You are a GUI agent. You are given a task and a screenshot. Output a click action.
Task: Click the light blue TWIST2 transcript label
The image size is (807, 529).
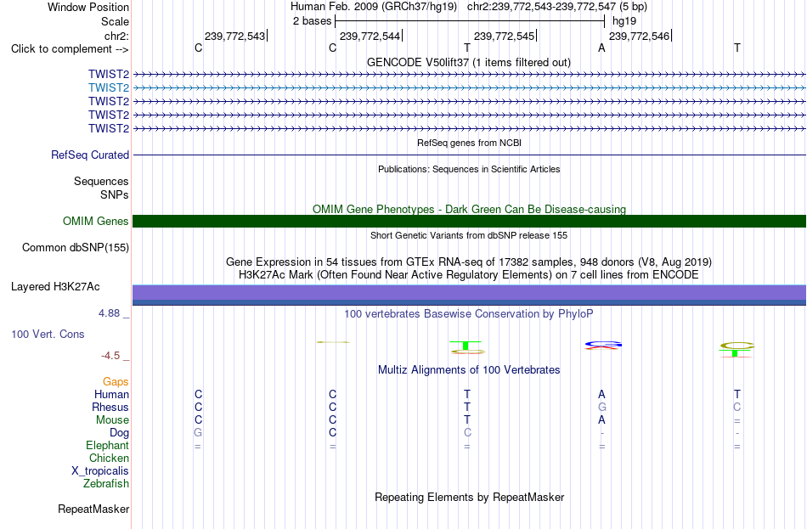[x=109, y=88]
